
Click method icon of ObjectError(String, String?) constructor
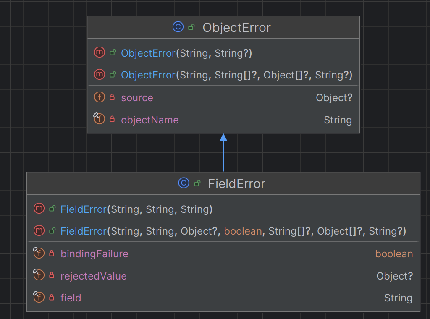[100, 53]
